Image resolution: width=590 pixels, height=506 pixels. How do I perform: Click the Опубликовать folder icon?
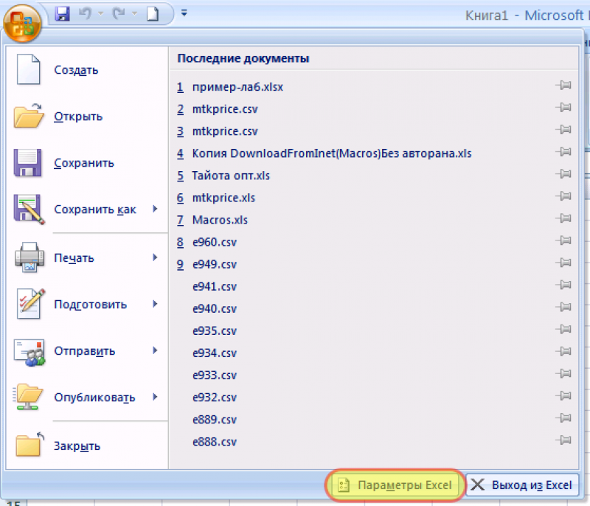pos(28,398)
